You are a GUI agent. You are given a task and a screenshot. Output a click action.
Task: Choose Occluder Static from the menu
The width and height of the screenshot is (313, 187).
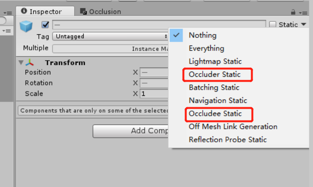point(215,75)
